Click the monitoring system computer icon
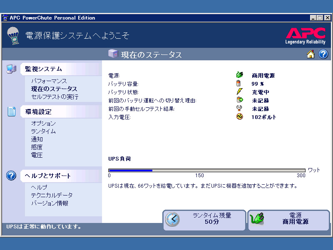The width and height of the screenshot is (333, 250). 11,69
